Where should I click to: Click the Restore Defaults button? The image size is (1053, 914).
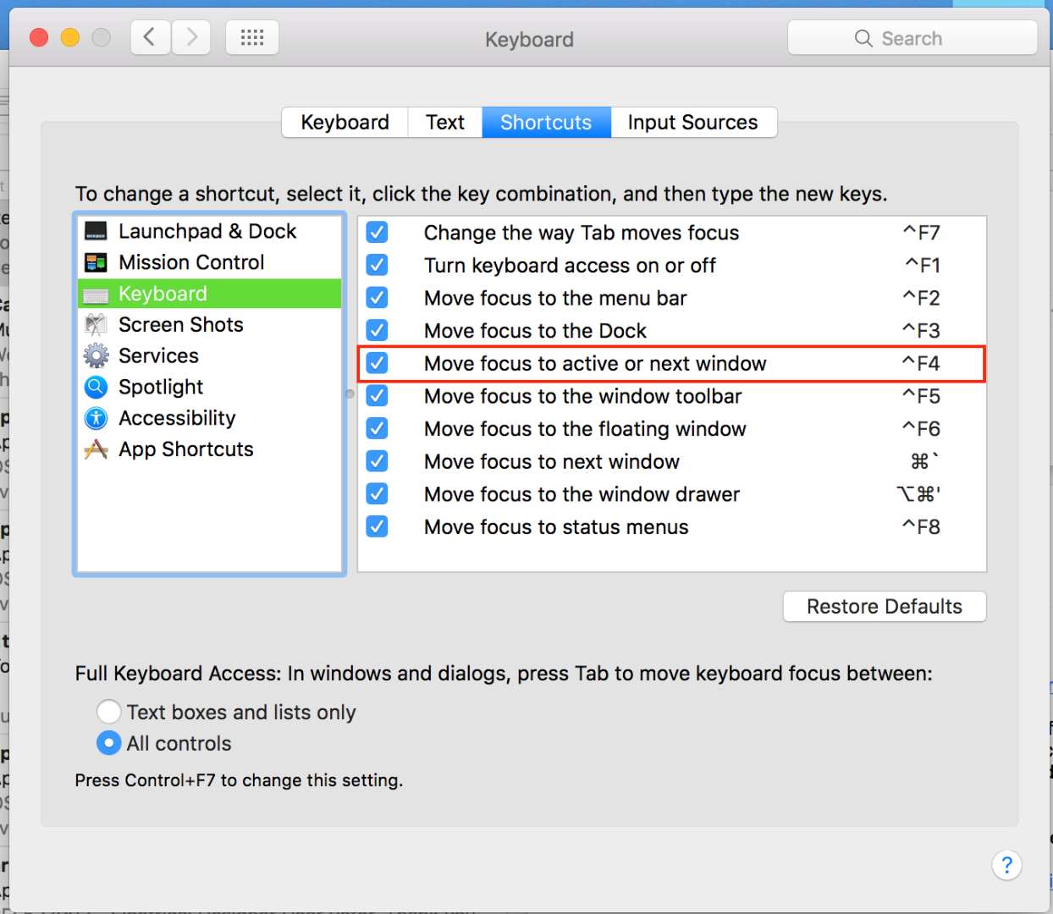coord(884,606)
